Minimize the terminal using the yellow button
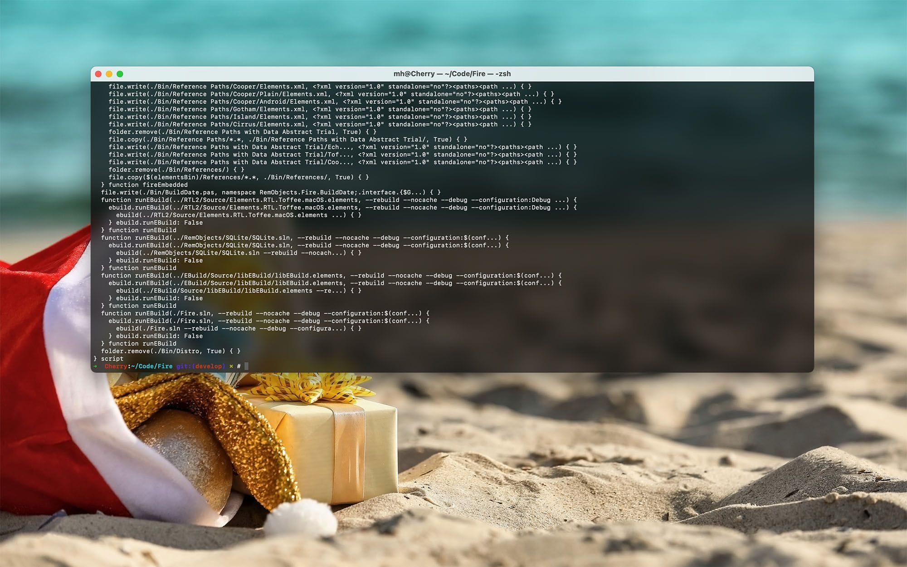Screen dimensions: 907x567 coord(109,74)
